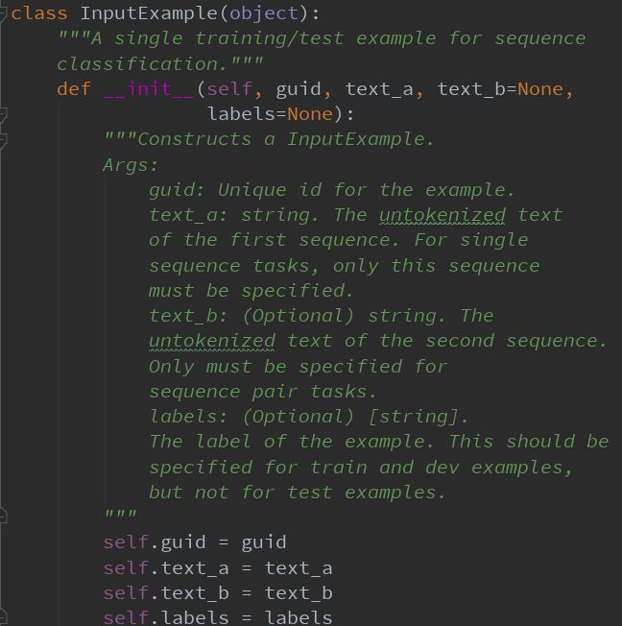The image size is (622, 626).
Task: Place cursor on InputExample class name
Action: click(x=149, y=13)
